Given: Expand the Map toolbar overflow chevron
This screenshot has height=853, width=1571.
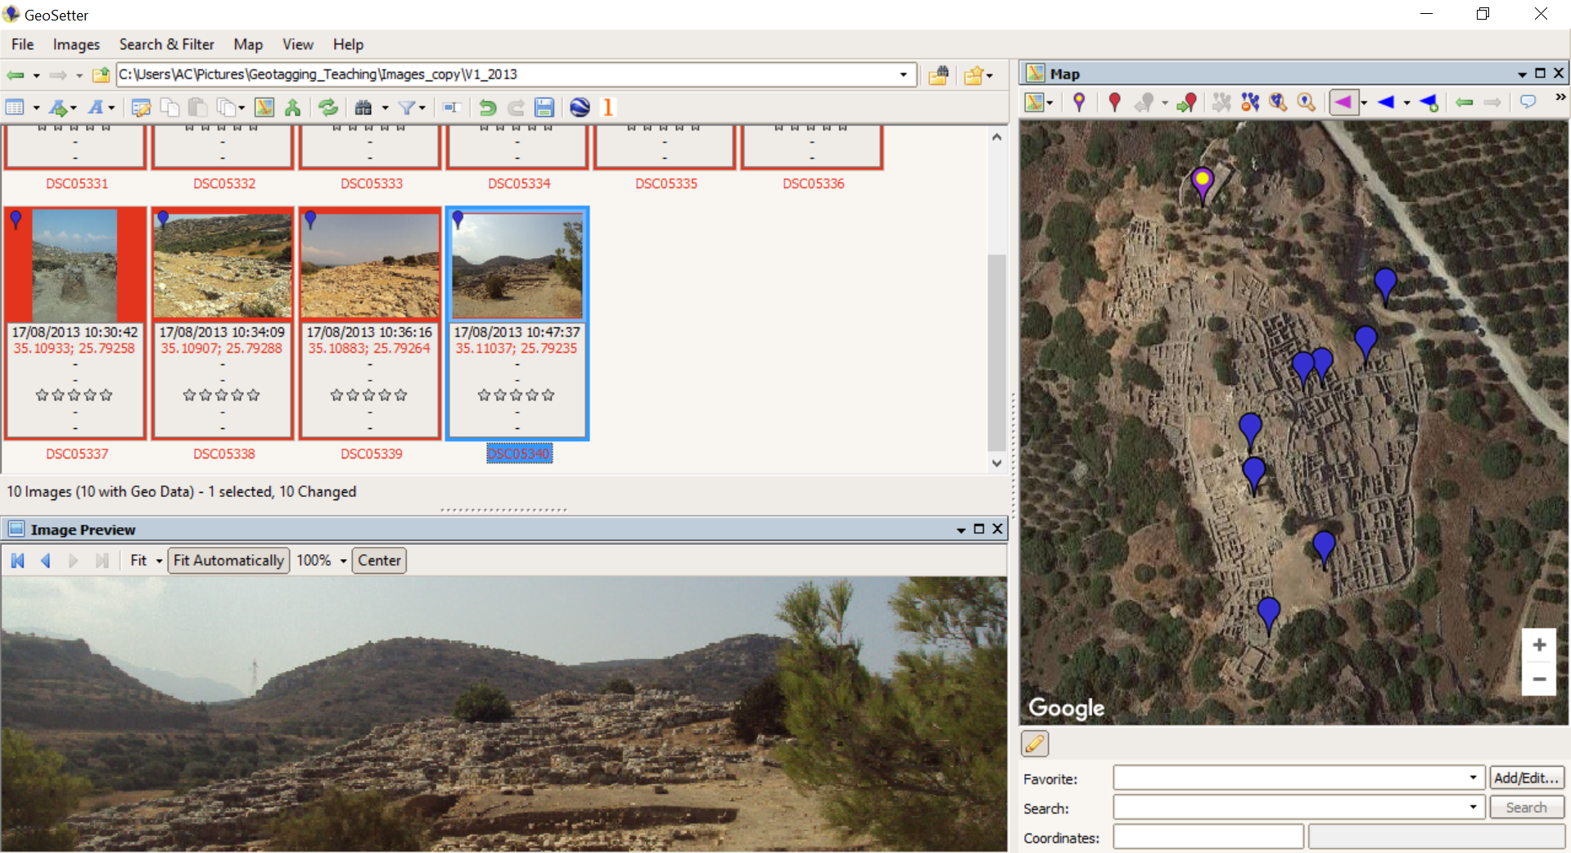Looking at the screenshot, I should (1560, 97).
